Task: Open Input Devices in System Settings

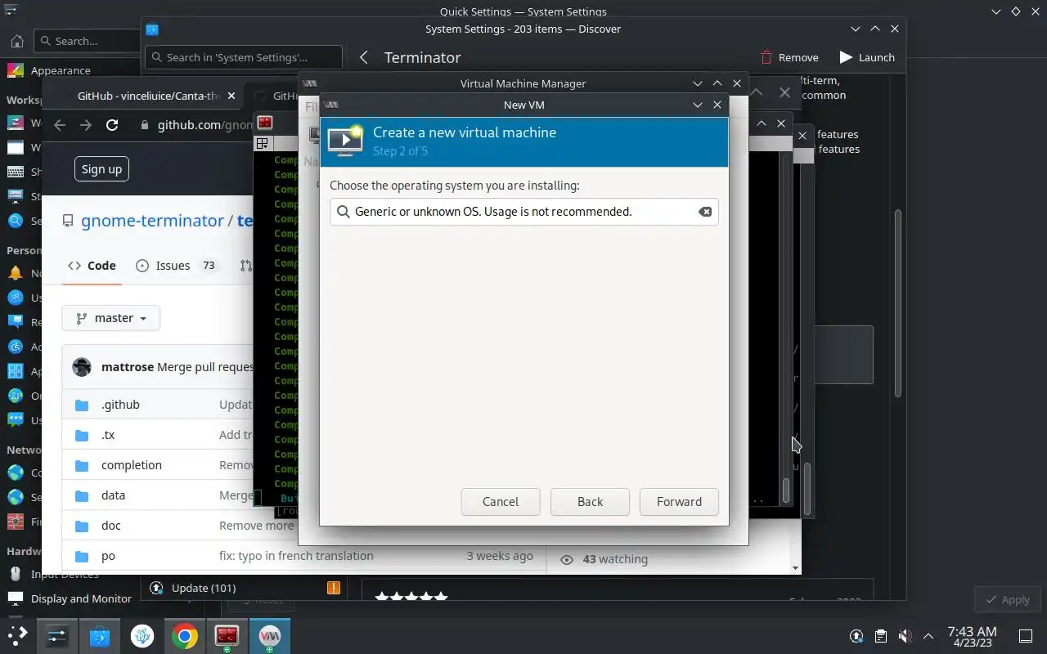Action: 65,574
